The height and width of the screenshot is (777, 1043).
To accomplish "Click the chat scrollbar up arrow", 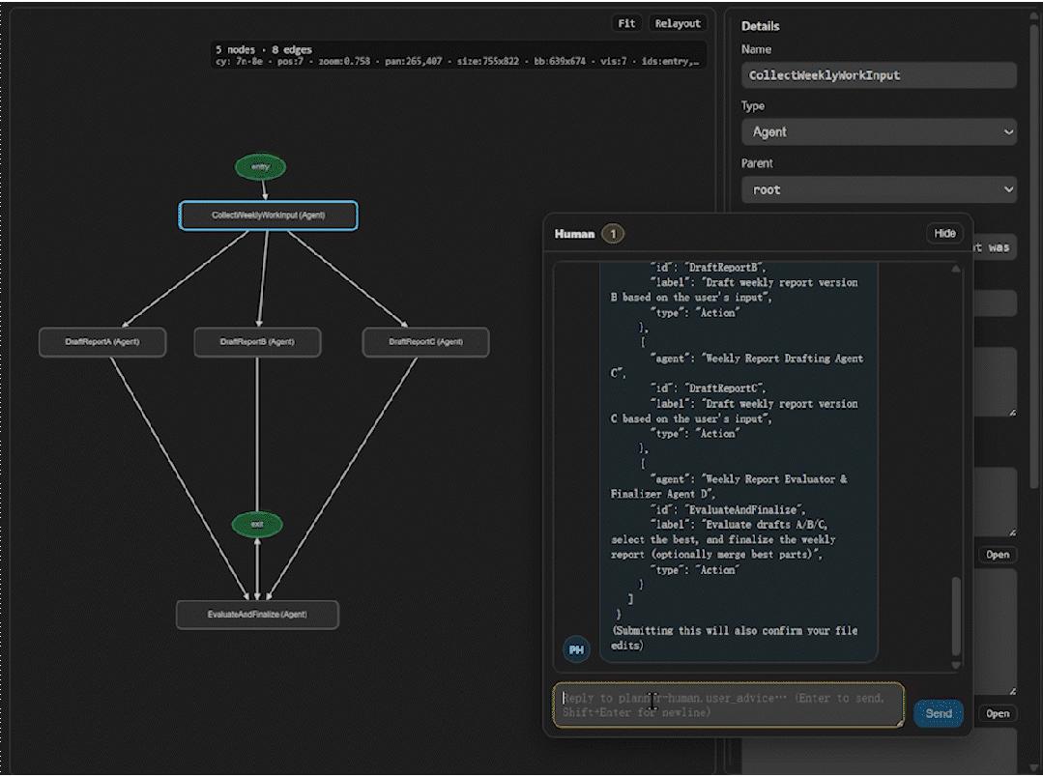I will tap(956, 269).
